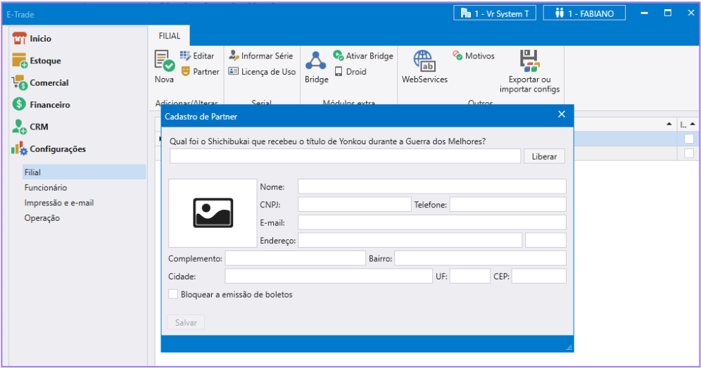
Task: Open the 1 - FABIANO user selector
Action: point(585,13)
